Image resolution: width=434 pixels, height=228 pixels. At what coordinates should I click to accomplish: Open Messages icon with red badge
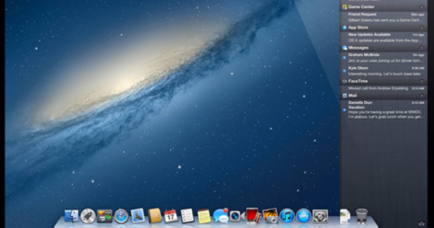[221, 216]
